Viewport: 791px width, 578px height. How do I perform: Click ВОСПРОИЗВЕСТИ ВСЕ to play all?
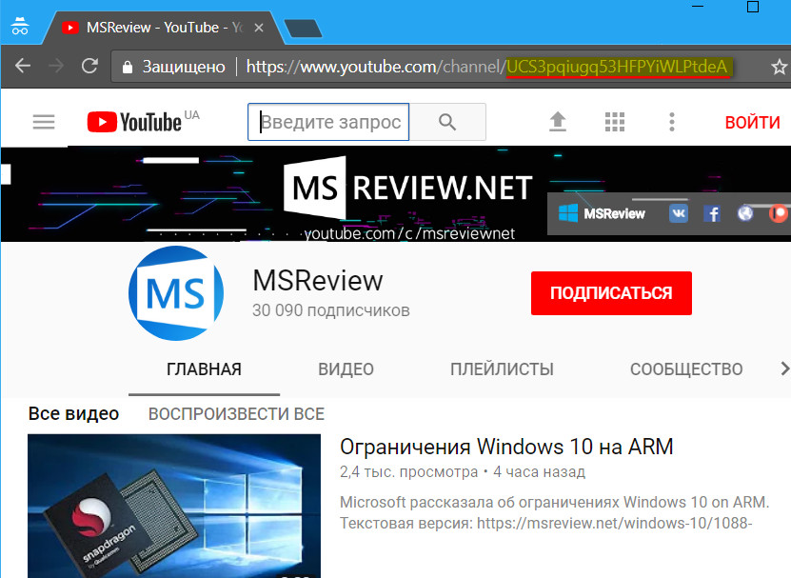236,414
